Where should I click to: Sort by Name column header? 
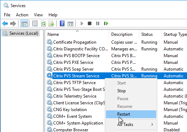77,34
